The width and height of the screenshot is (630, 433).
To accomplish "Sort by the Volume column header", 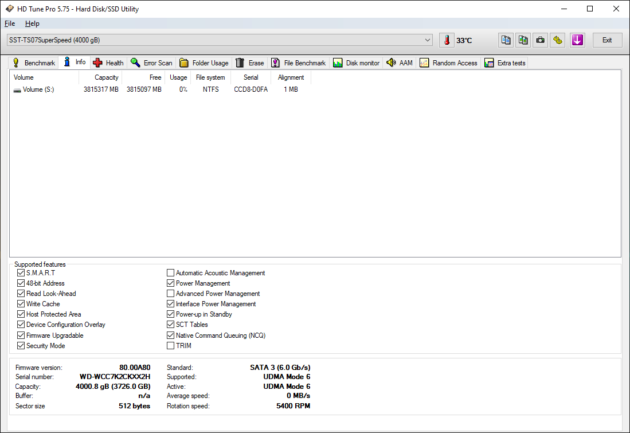I will pos(44,77).
